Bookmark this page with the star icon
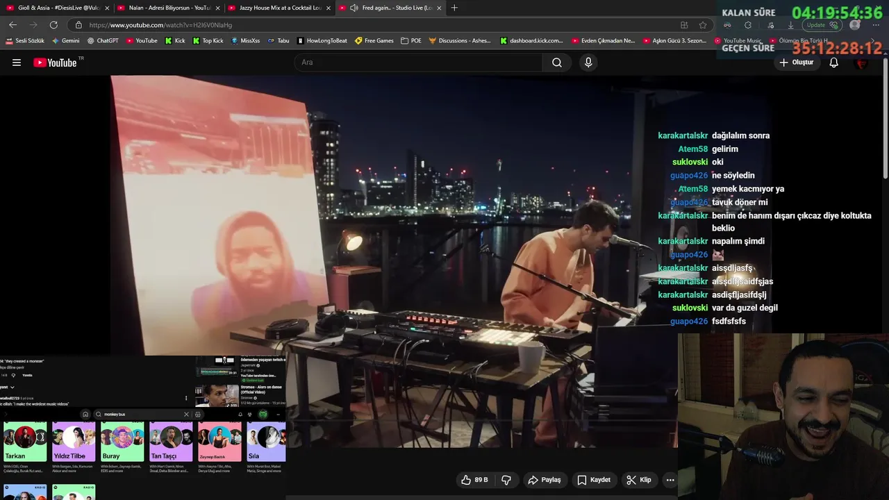889x500 pixels. pos(703,25)
